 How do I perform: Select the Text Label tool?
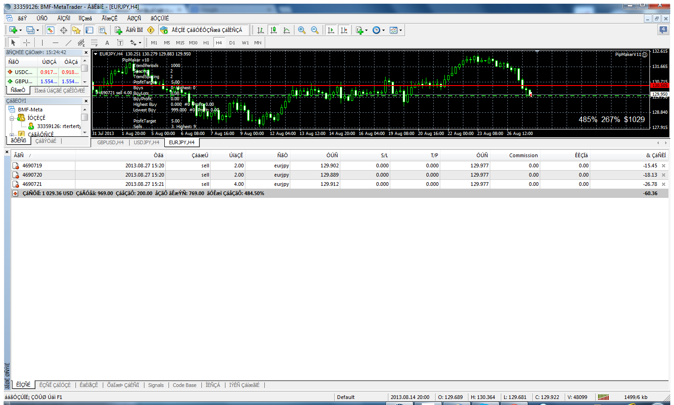click(x=120, y=43)
